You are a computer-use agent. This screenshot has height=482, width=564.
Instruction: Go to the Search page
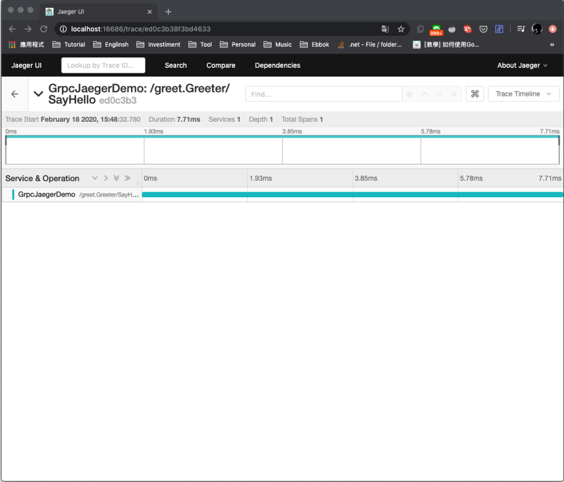click(x=176, y=66)
